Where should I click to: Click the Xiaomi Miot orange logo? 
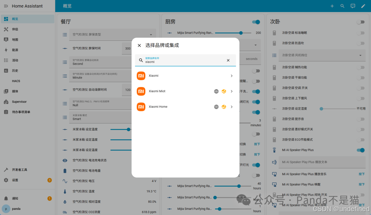click(x=141, y=91)
